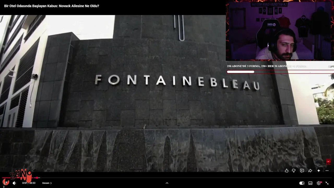
Task: Click the 250 ABONE'DE 3 FORMA goal text
Action: pyautogui.click(x=267, y=66)
